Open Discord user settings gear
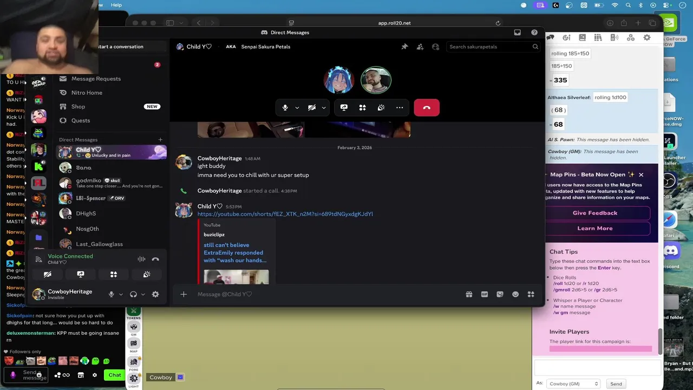Viewport: 693px width, 390px height. 155,294
